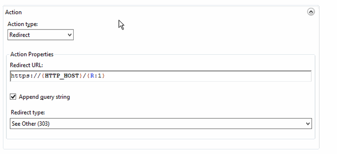Click the Action Properties group title
This screenshot has height=154, width=337.
pos(32,54)
